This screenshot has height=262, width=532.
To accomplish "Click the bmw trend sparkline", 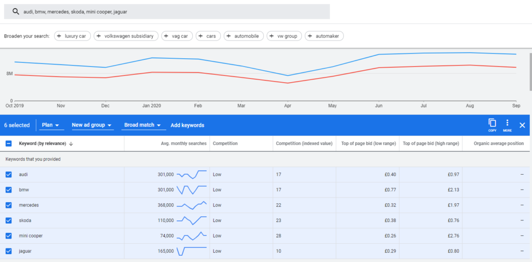I will 192,190.
